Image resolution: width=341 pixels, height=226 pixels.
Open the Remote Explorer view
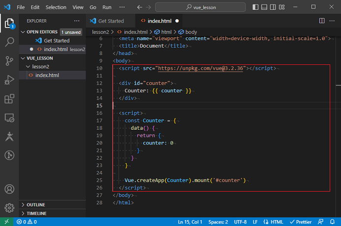9,118
